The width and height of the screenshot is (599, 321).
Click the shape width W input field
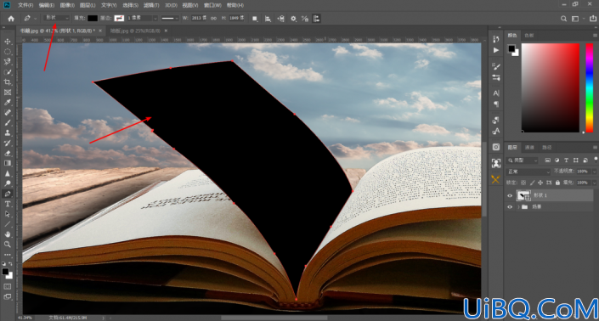[199, 18]
